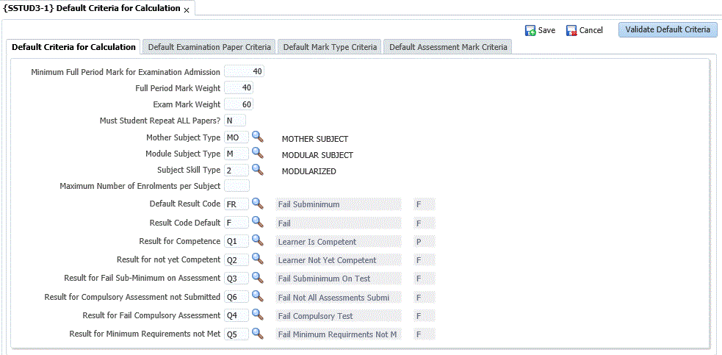Click the search icon next to Subject Skill Type
The image size is (722, 355).
pos(257,170)
